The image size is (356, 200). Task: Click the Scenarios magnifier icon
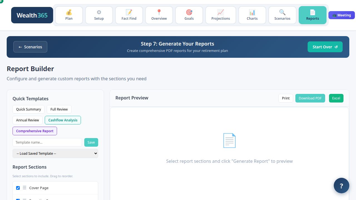coord(282,12)
